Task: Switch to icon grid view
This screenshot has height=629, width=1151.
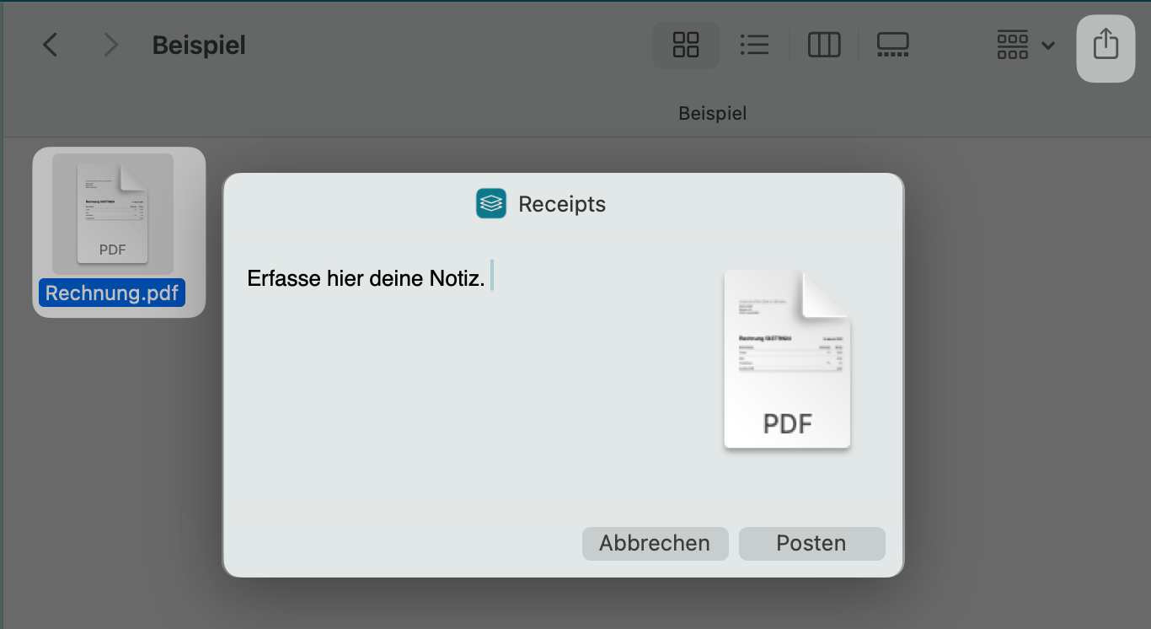Action: 686,45
